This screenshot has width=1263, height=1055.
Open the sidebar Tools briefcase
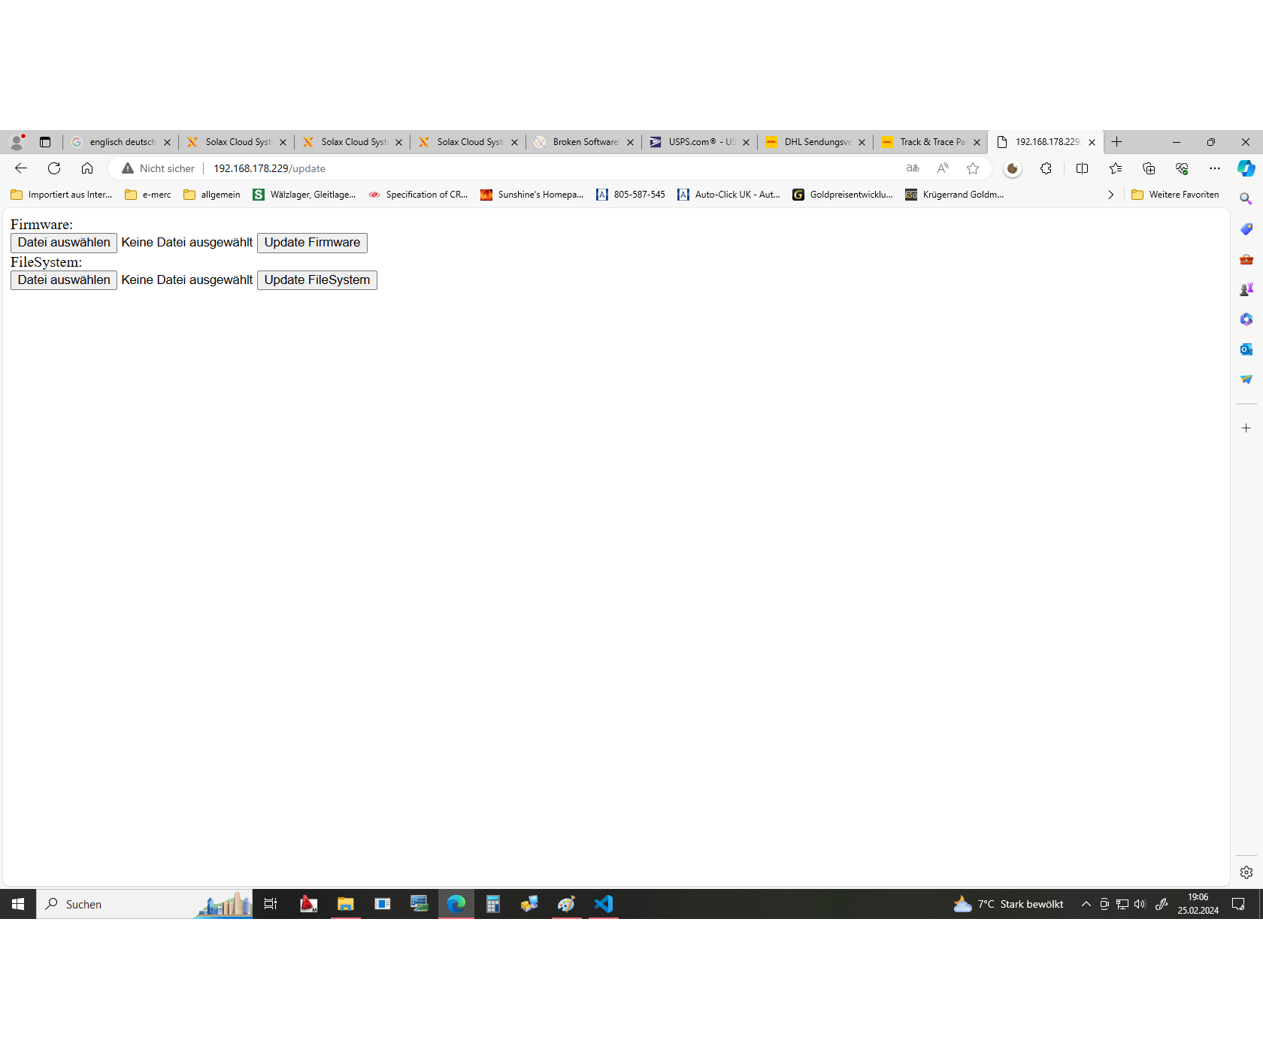[x=1246, y=259]
